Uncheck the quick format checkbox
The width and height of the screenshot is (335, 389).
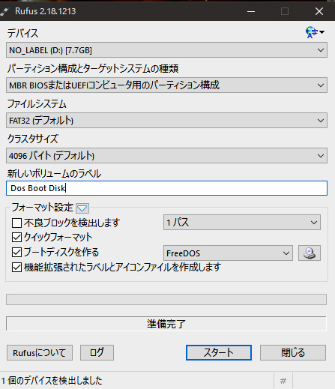pos(16,237)
